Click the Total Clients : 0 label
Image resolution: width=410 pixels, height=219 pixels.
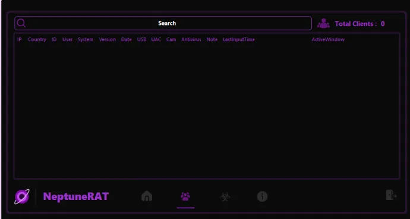360,24
